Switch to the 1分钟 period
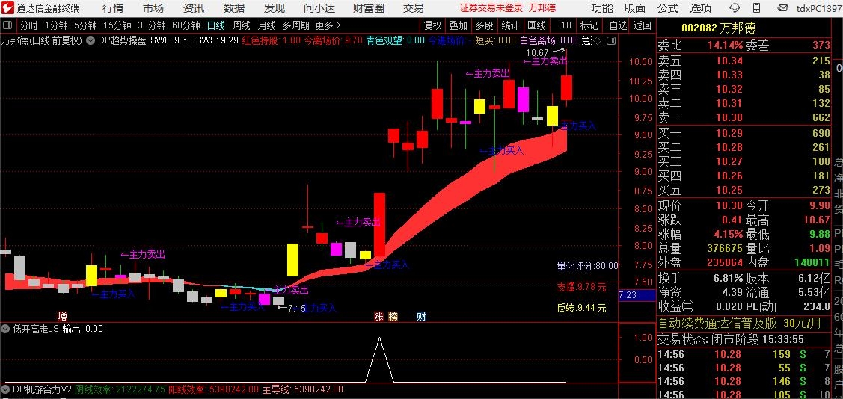The image size is (843, 399). 56,25
